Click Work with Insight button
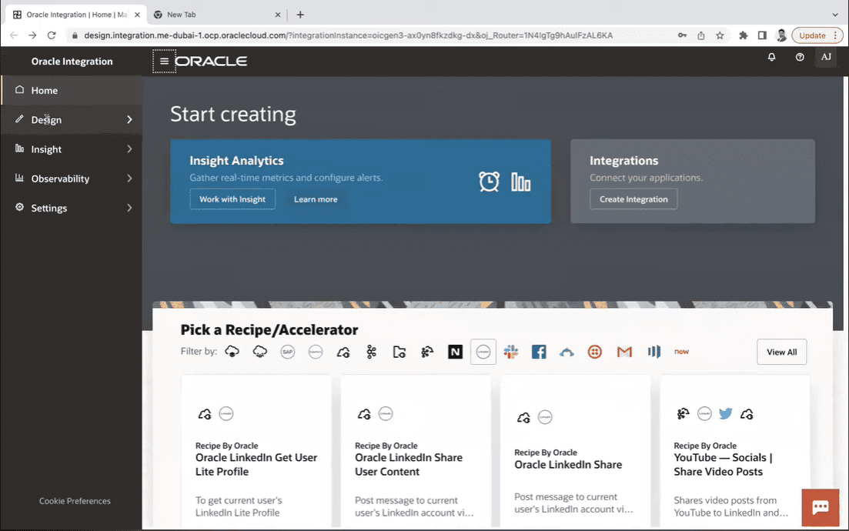 click(232, 199)
